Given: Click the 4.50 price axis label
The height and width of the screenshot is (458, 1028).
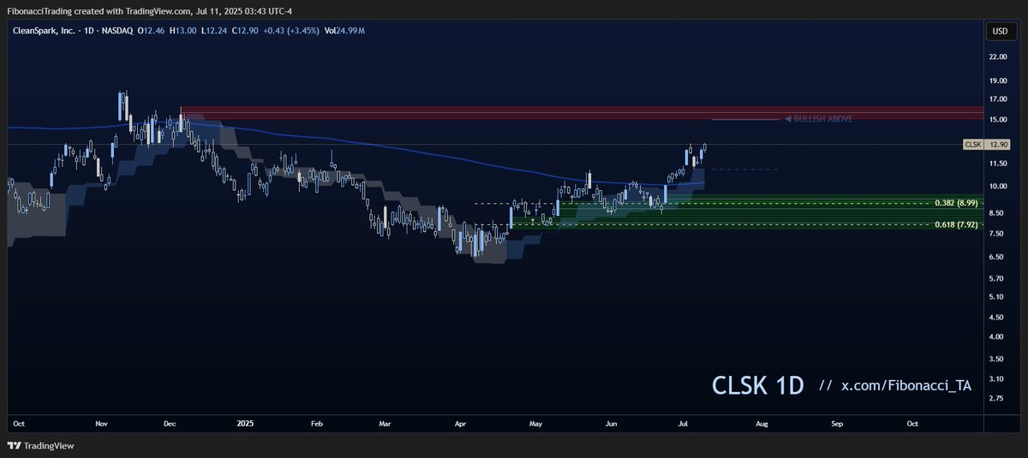Looking at the screenshot, I should point(997,317).
